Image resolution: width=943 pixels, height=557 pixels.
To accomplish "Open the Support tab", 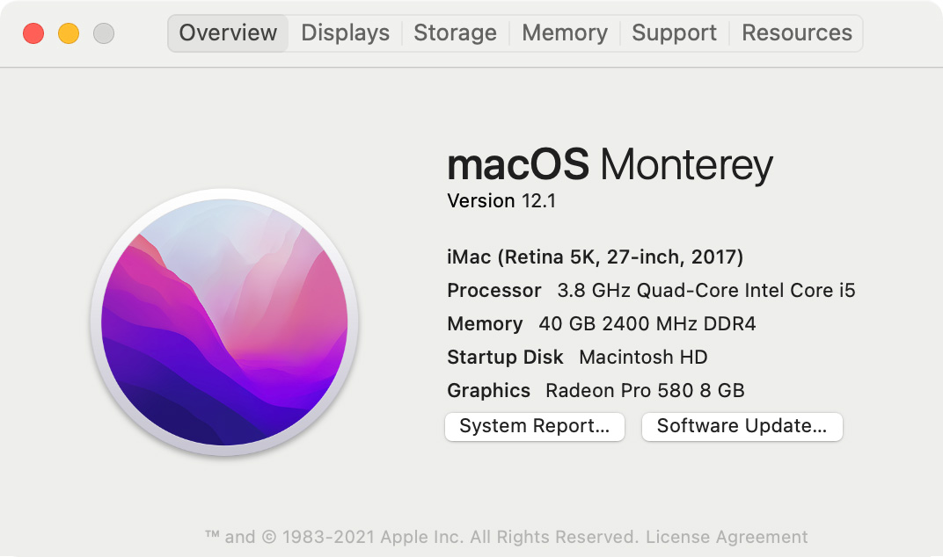I will 674,33.
